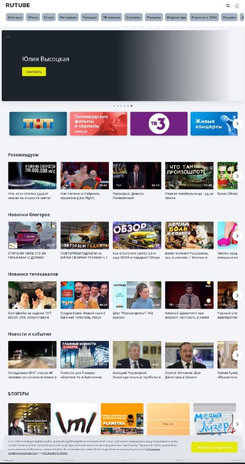Accept cookies with the yellow button
The width and height of the screenshot is (245, 464).
pyautogui.click(x=214, y=447)
